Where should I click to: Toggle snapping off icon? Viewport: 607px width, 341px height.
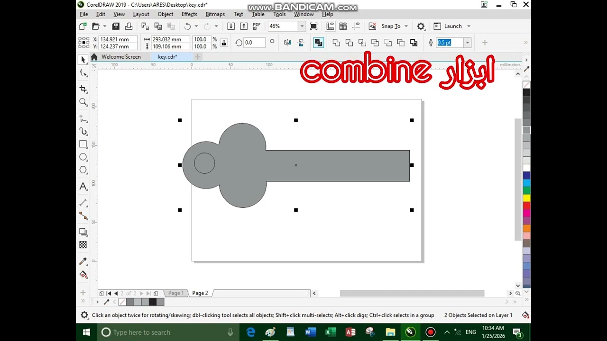pos(372,27)
